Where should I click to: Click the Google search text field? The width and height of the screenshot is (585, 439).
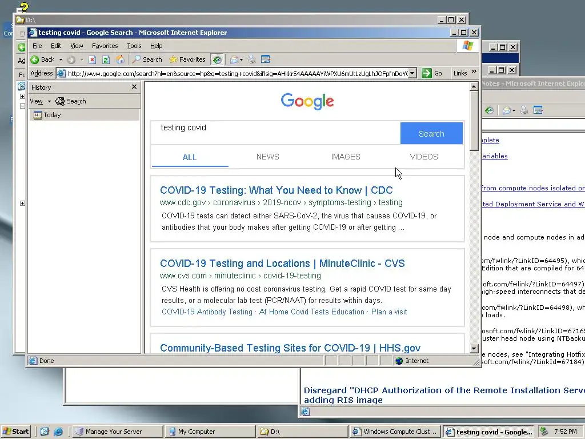click(275, 133)
